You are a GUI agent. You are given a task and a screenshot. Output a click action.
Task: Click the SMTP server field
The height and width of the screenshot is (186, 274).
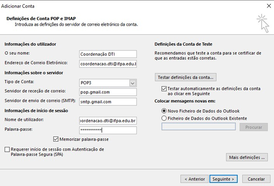pos(108,102)
